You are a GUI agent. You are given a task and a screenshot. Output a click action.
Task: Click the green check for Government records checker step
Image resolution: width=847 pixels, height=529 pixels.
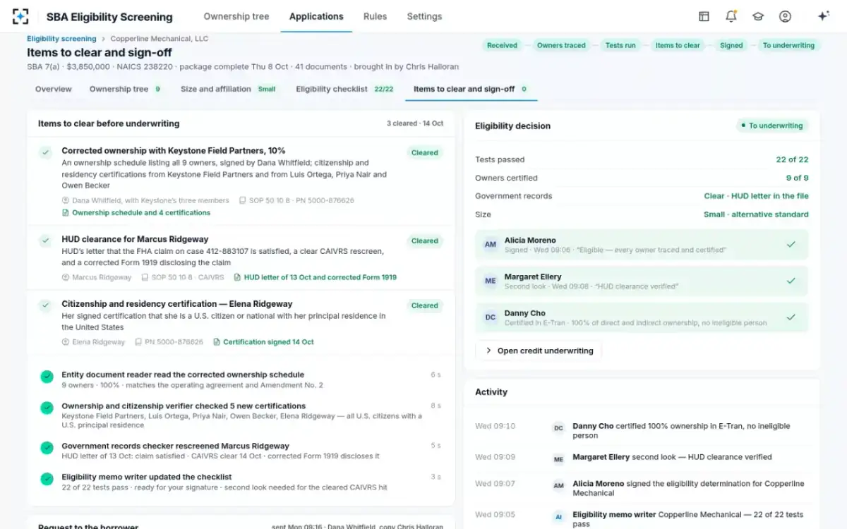47,448
